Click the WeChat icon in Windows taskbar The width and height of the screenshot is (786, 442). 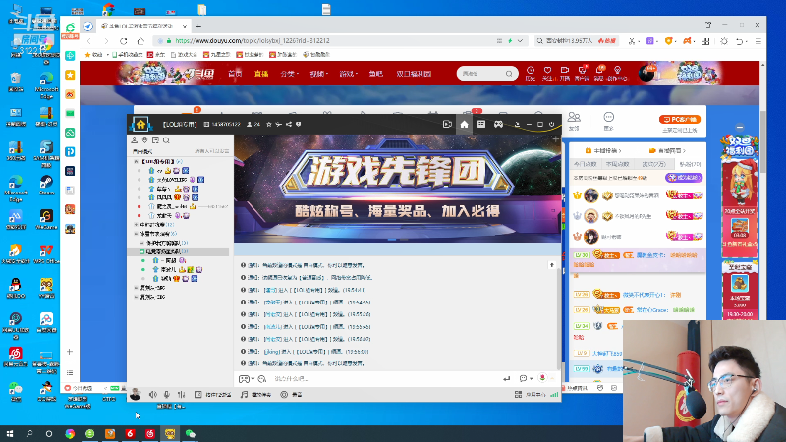tap(190, 433)
